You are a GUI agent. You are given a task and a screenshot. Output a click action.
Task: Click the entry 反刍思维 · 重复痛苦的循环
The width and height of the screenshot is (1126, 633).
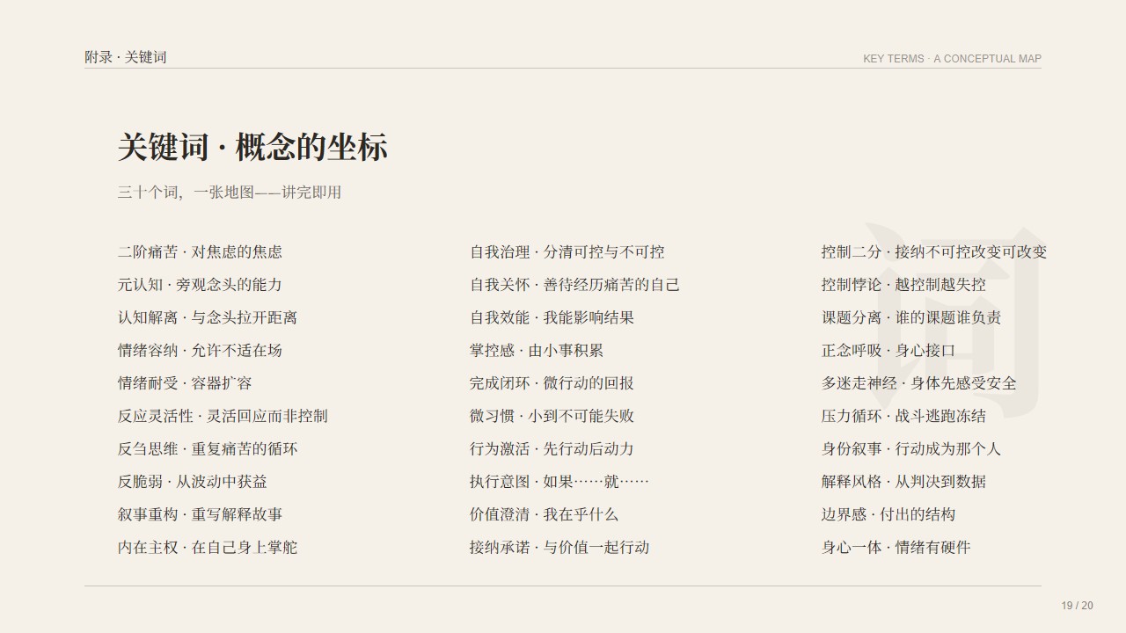point(208,449)
